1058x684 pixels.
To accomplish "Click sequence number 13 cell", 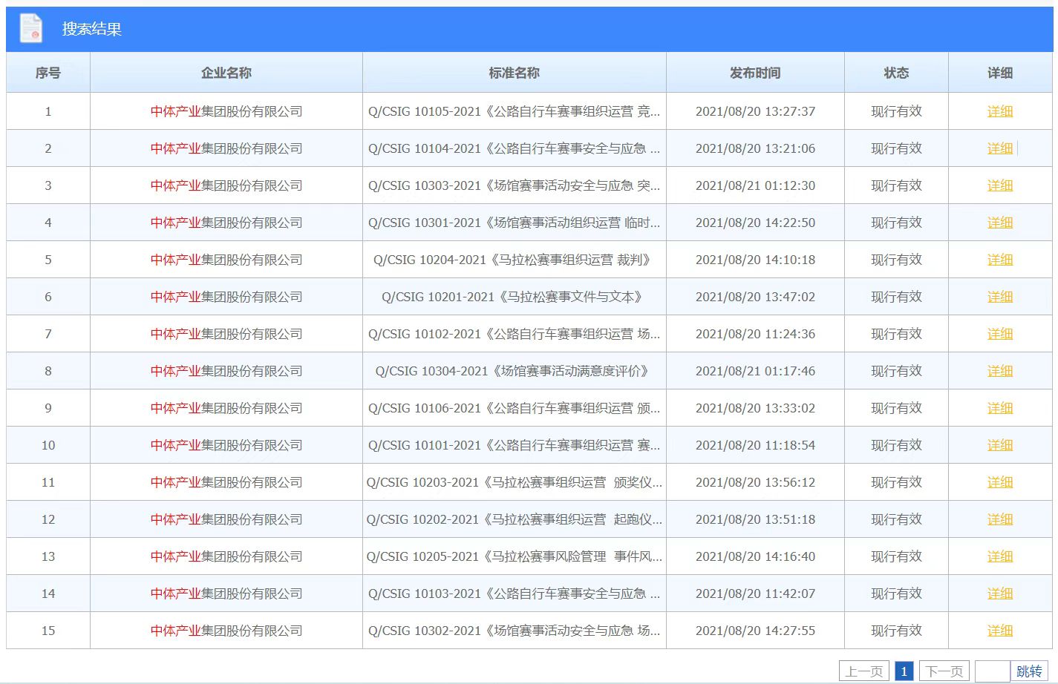I will pos(48,556).
